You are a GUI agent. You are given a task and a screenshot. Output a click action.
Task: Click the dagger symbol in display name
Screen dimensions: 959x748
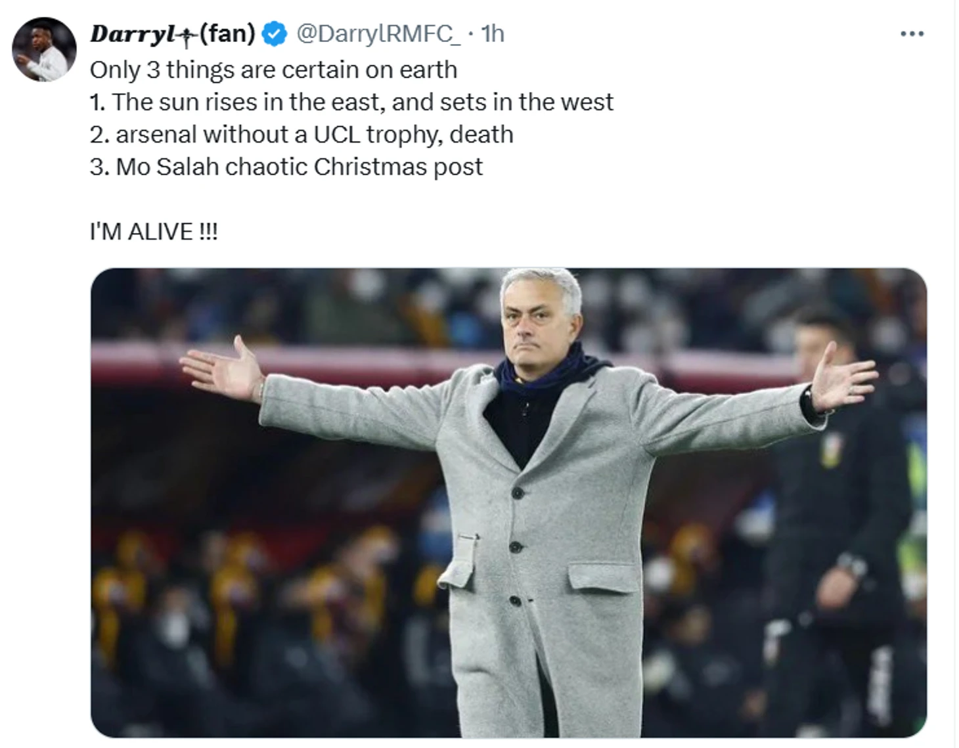tap(187, 35)
